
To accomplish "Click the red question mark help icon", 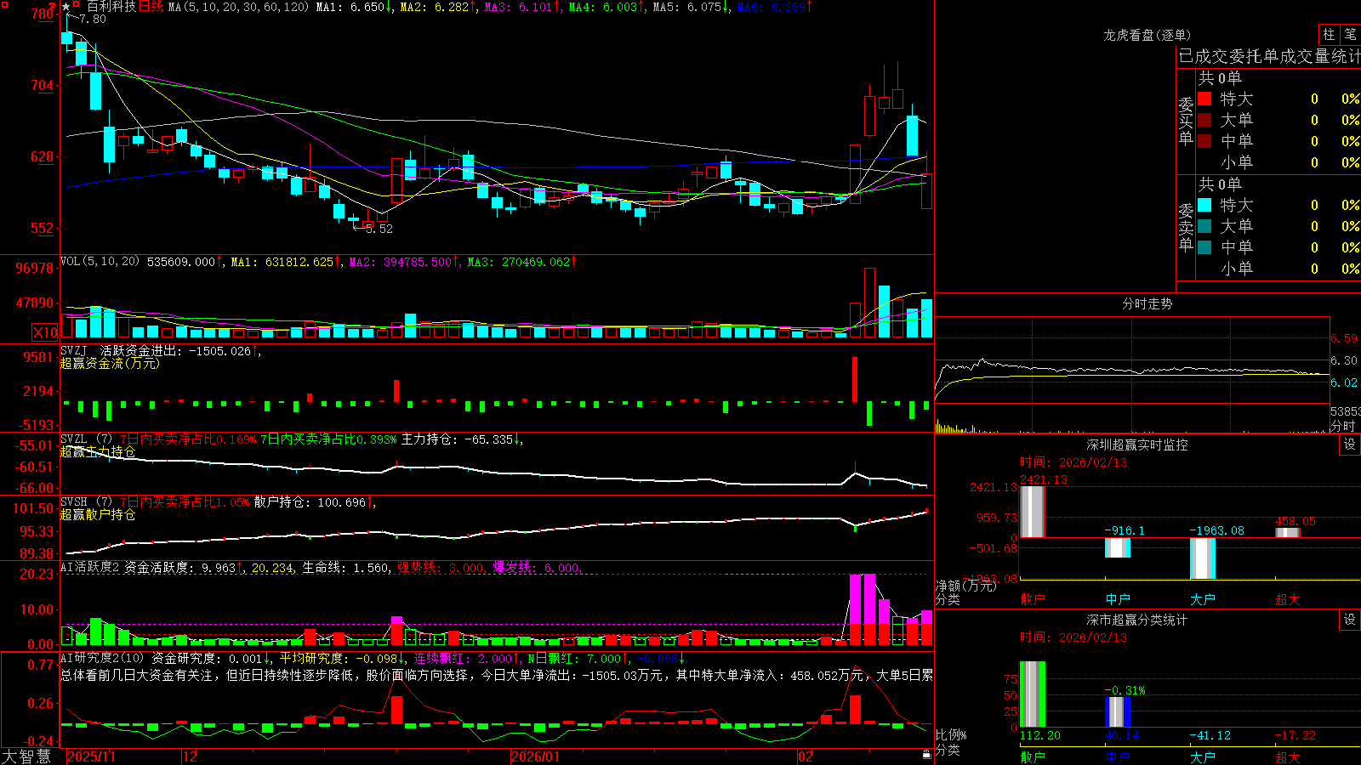I will [x=53, y=6].
